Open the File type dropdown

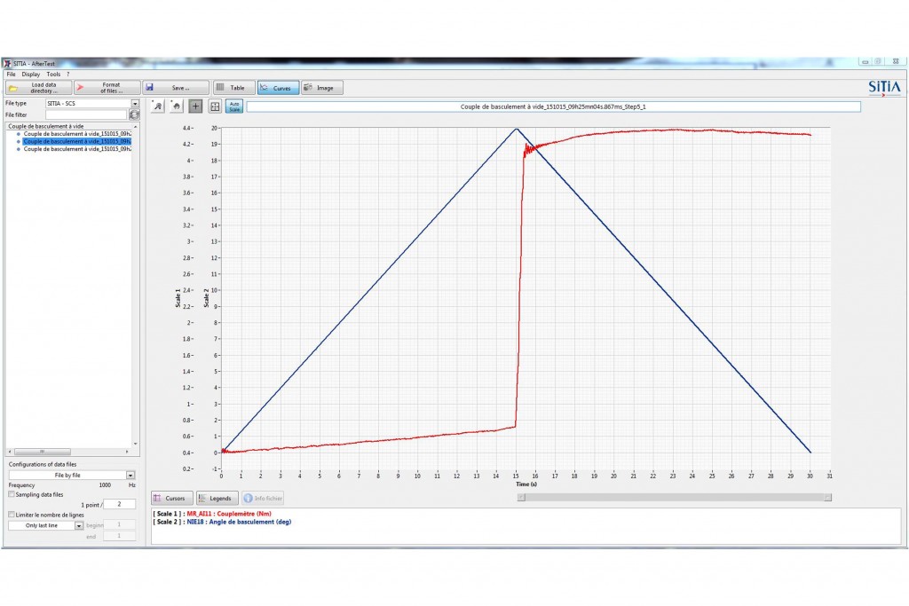pos(135,104)
